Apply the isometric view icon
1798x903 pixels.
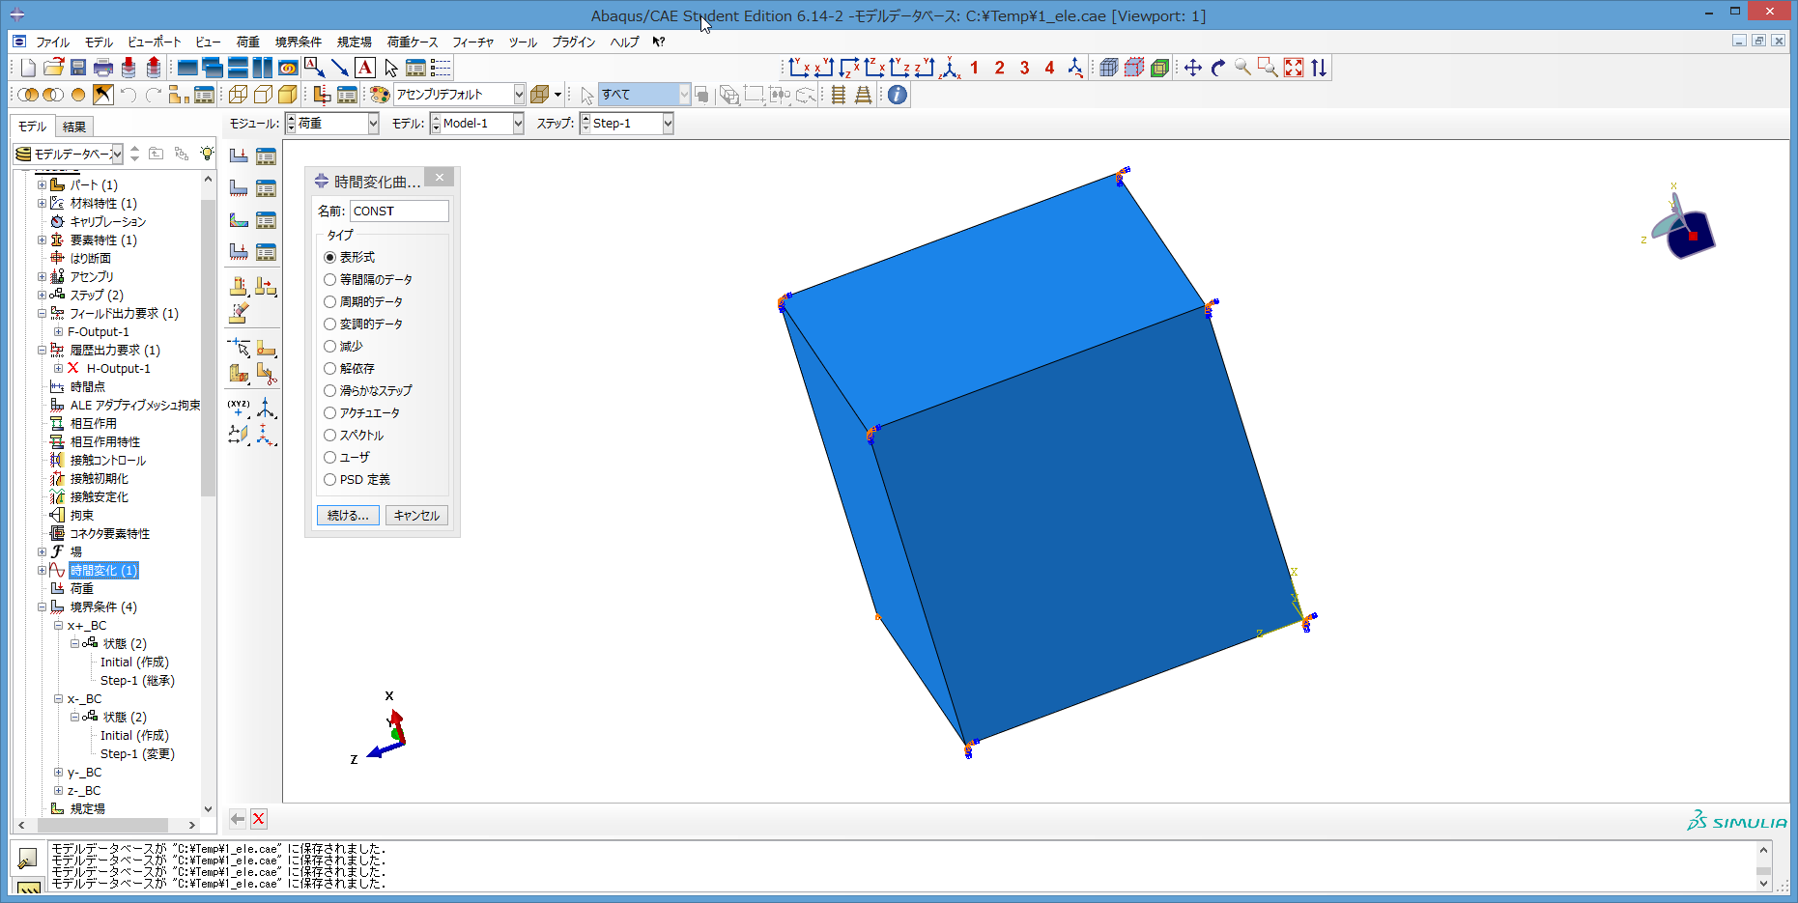click(951, 68)
